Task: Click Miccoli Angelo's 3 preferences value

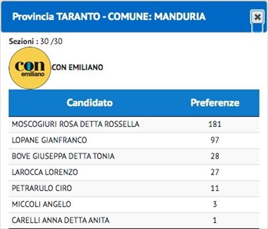Action: pyautogui.click(x=215, y=204)
